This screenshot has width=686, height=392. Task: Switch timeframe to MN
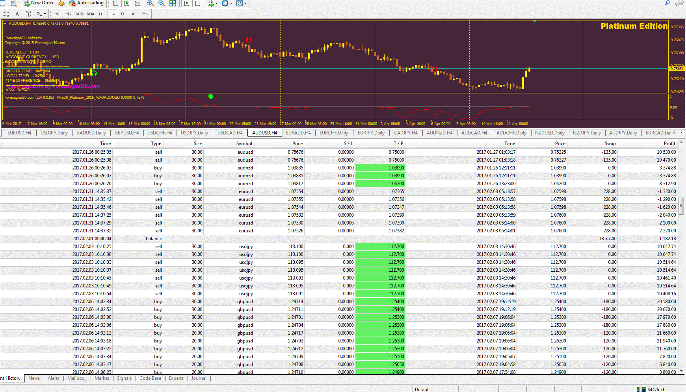(x=145, y=14)
